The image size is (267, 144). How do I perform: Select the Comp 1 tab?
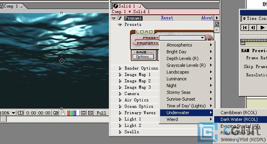click(x=11, y=6)
